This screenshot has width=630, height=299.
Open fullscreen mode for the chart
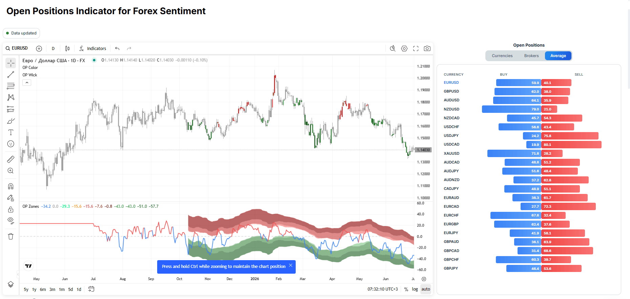[x=416, y=49]
